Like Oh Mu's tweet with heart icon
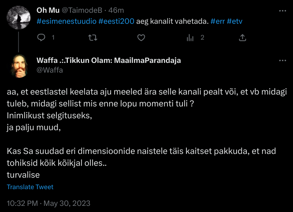The image size is (293, 212). pyautogui.click(x=141, y=38)
